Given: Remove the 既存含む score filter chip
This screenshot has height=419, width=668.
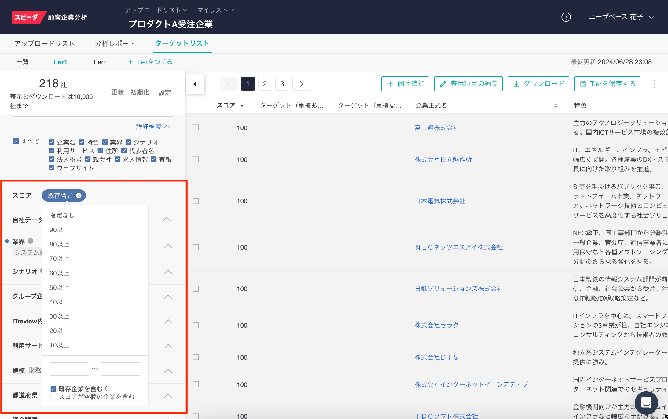Looking at the screenshot, I should tap(79, 195).
